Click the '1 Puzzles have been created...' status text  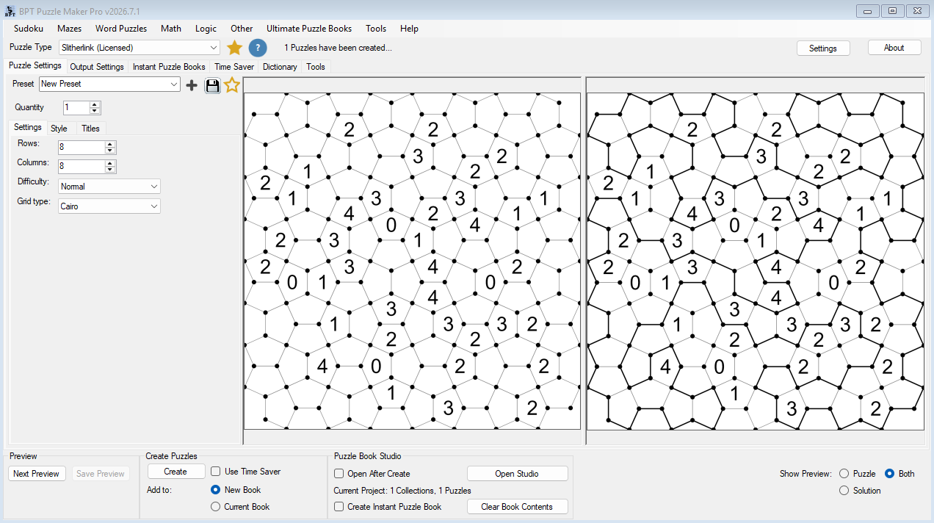point(339,48)
